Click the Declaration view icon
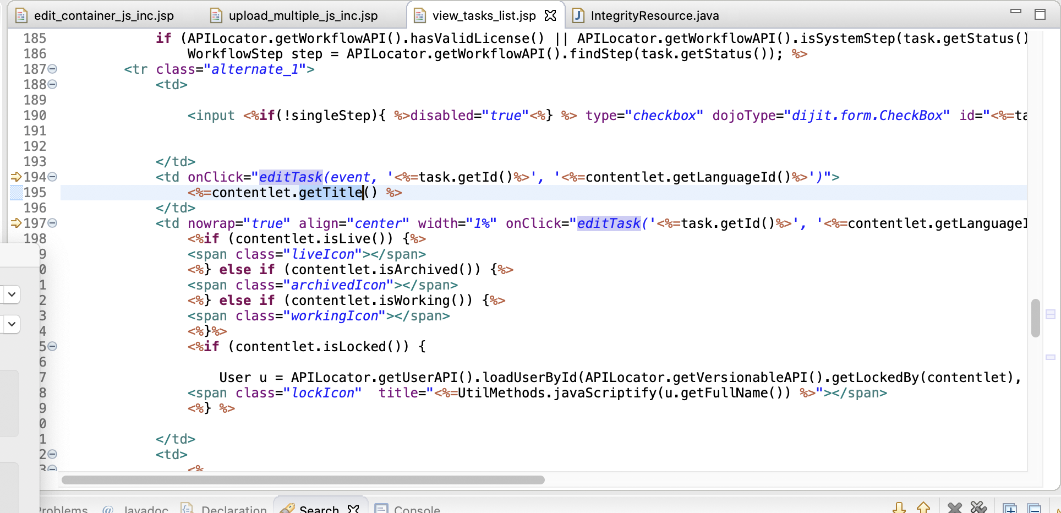The image size is (1061, 513). point(187,509)
